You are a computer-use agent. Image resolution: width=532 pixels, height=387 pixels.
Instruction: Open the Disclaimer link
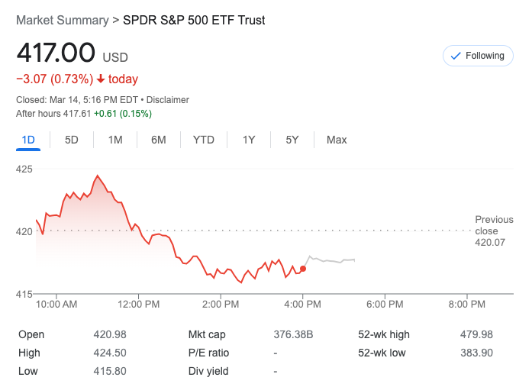pos(167,100)
